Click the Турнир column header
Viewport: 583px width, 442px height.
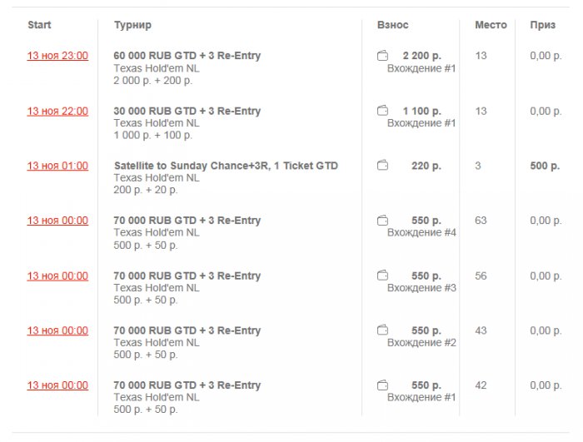132,25
